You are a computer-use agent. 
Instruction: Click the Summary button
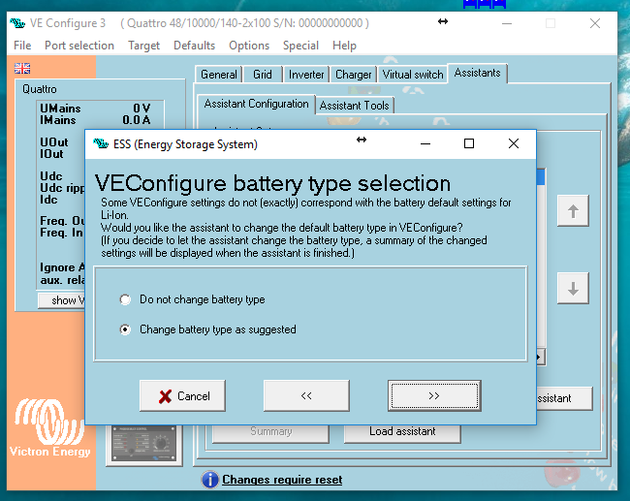pyautogui.click(x=270, y=432)
